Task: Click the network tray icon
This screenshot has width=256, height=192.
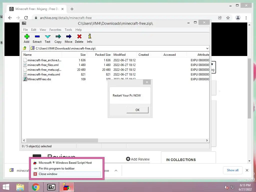Action: [232, 187]
